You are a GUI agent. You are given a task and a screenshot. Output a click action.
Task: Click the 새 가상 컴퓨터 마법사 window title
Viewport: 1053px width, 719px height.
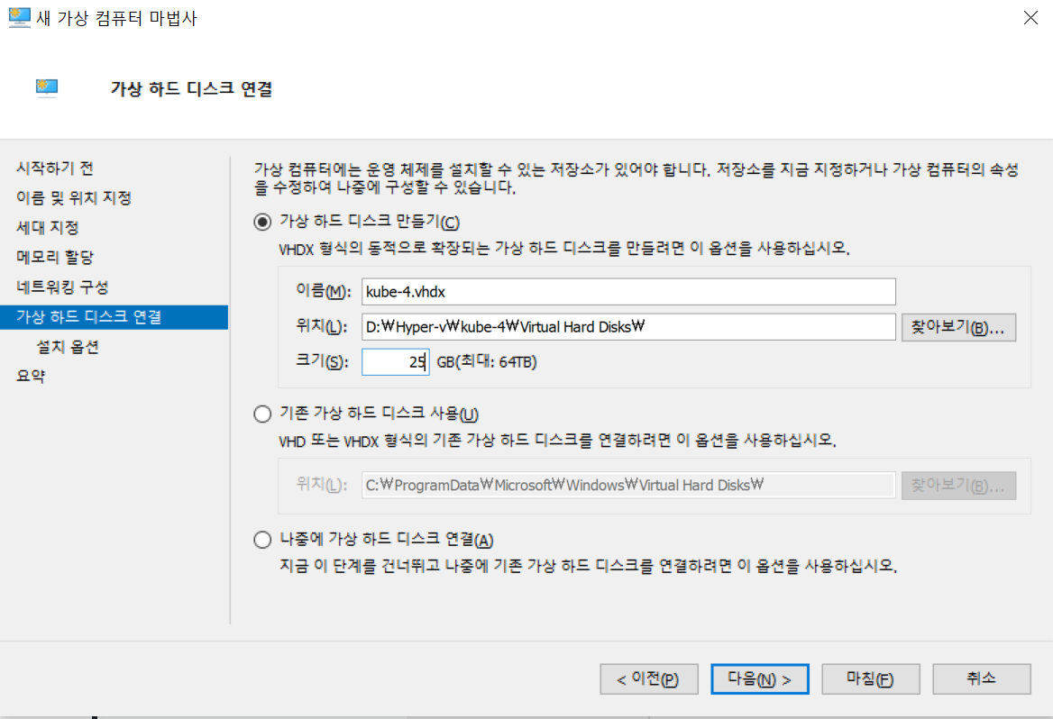click(x=117, y=18)
